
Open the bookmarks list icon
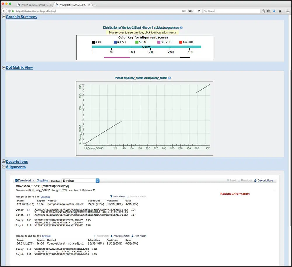(x=269, y=11)
